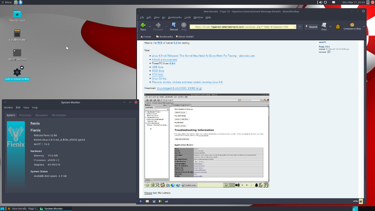
Task: Open BrassMonkey window menu arrow in title bar
Action: coord(140,11)
